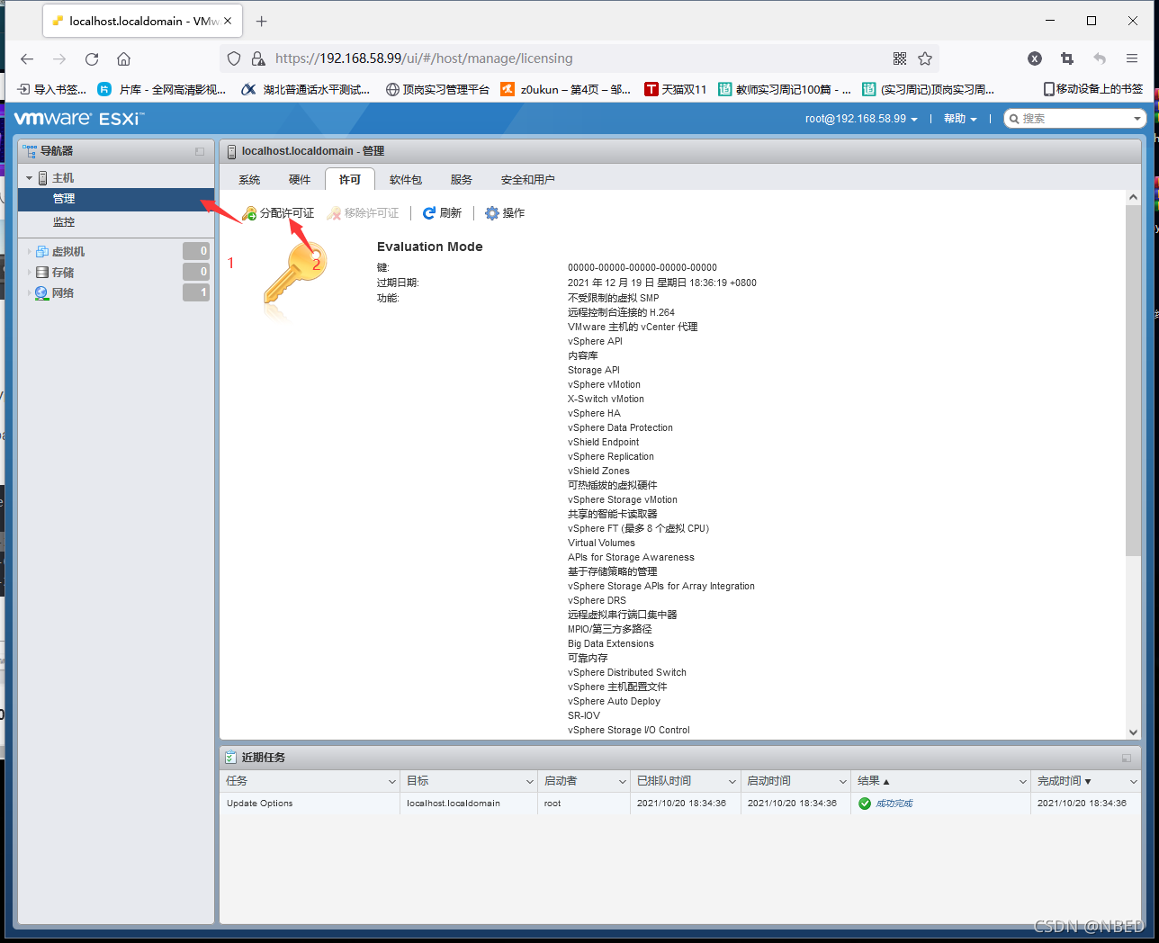Click the scrollbar down arrow
This screenshot has width=1159, height=943.
pyautogui.click(x=1133, y=732)
